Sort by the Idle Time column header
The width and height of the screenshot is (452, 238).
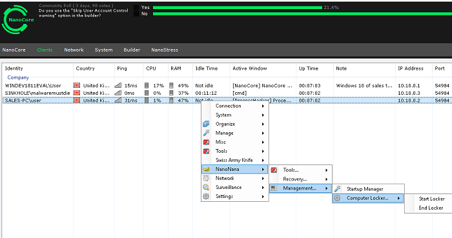211,68
